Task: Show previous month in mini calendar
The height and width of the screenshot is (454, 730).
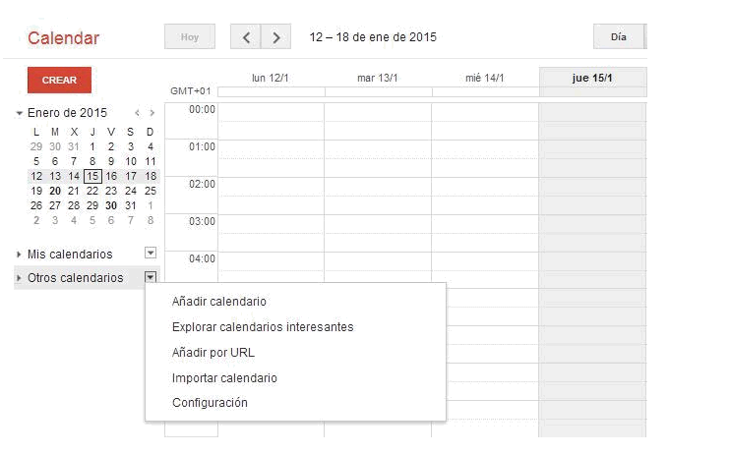Action: point(138,113)
